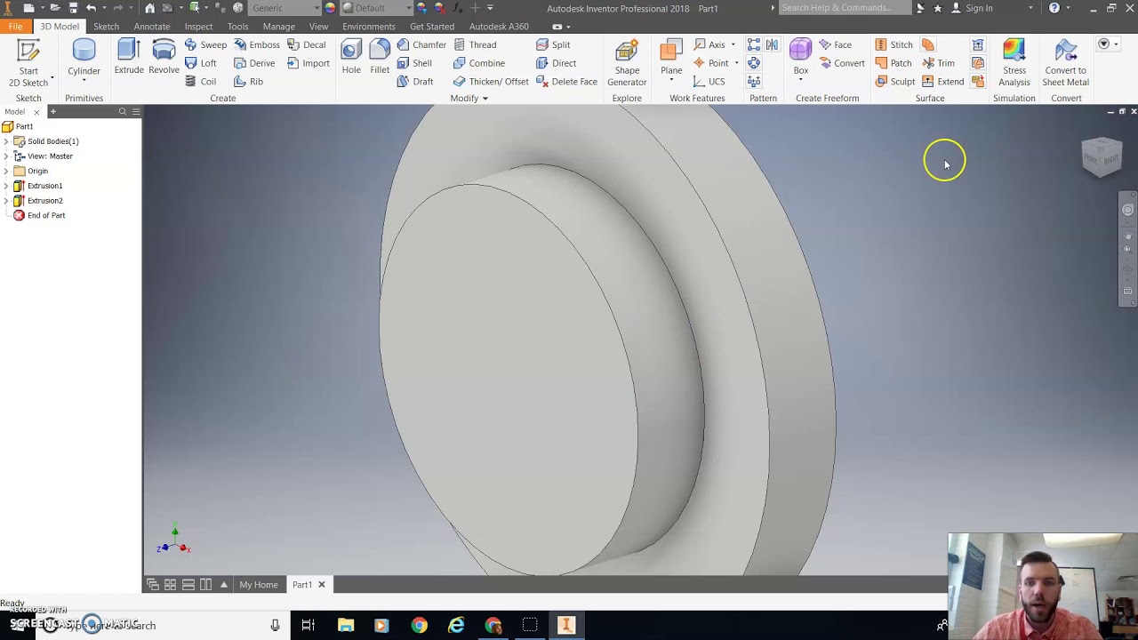Sign in to Autodesk account
1138x640 pixels.
[x=979, y=8]
